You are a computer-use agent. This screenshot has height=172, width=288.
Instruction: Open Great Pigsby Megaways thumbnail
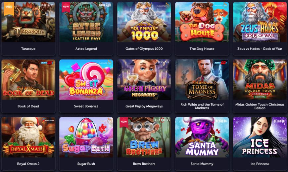(144, 80)
